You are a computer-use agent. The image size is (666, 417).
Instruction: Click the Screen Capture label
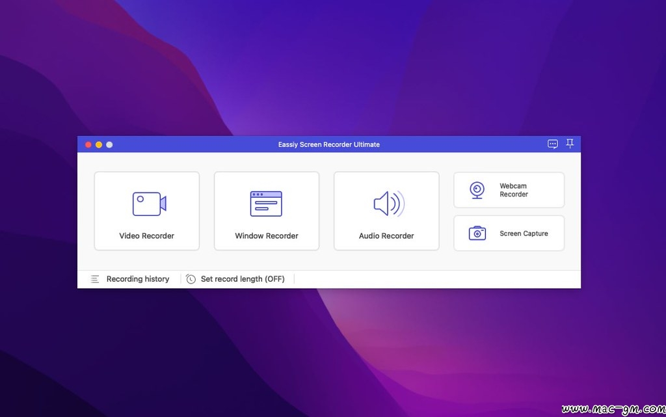(x=524, y=234)
